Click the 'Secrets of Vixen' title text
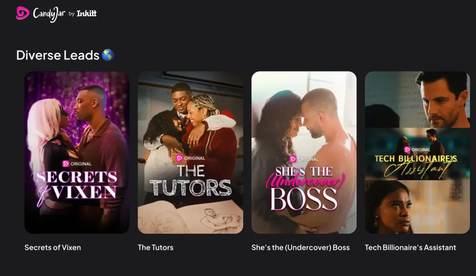476x276 pixels. tap(53, 248)
